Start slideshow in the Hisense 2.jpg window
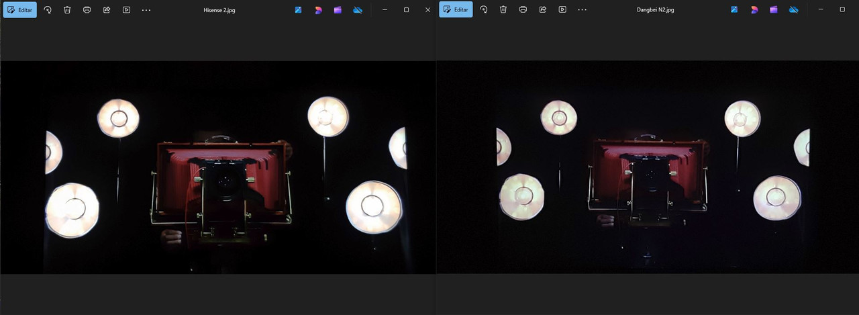 126,10
